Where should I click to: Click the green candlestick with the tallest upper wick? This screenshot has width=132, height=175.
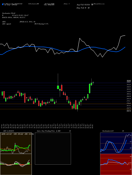(x=58, y=87)
